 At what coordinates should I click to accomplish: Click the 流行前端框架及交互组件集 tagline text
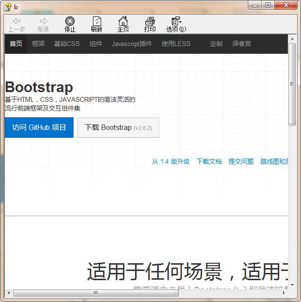[x=43, y=108]
